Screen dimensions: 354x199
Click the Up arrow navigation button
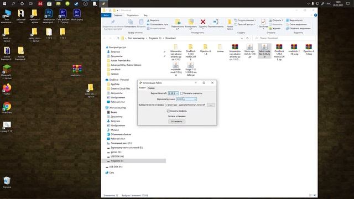tap(118, 38)
